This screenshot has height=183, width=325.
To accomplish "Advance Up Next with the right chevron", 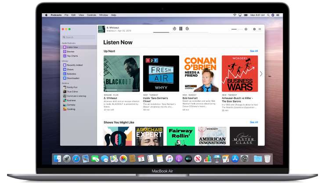I will tap(261, 74).
